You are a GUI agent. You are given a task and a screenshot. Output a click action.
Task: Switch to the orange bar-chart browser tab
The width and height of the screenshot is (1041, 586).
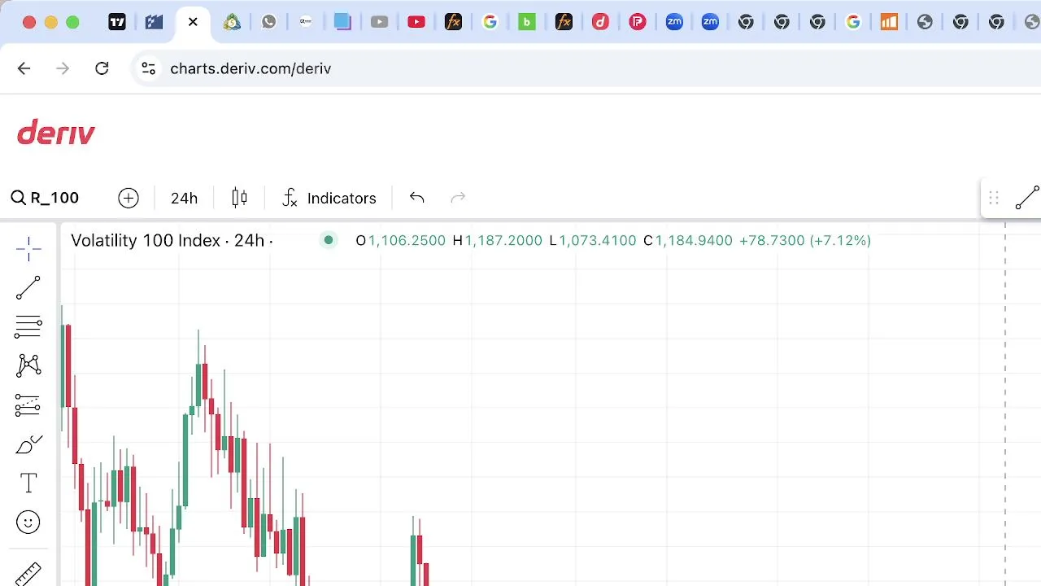click(x=889, y=22)
